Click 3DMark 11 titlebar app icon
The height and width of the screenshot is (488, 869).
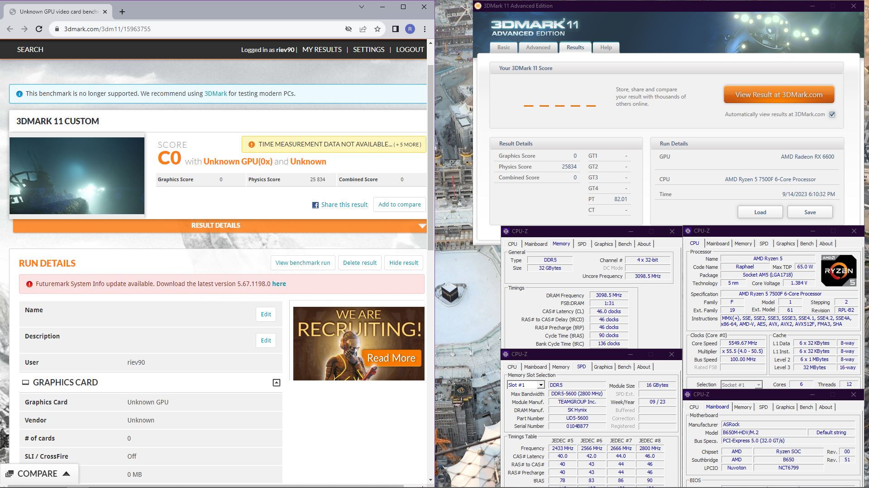click(x=478, y=6)
